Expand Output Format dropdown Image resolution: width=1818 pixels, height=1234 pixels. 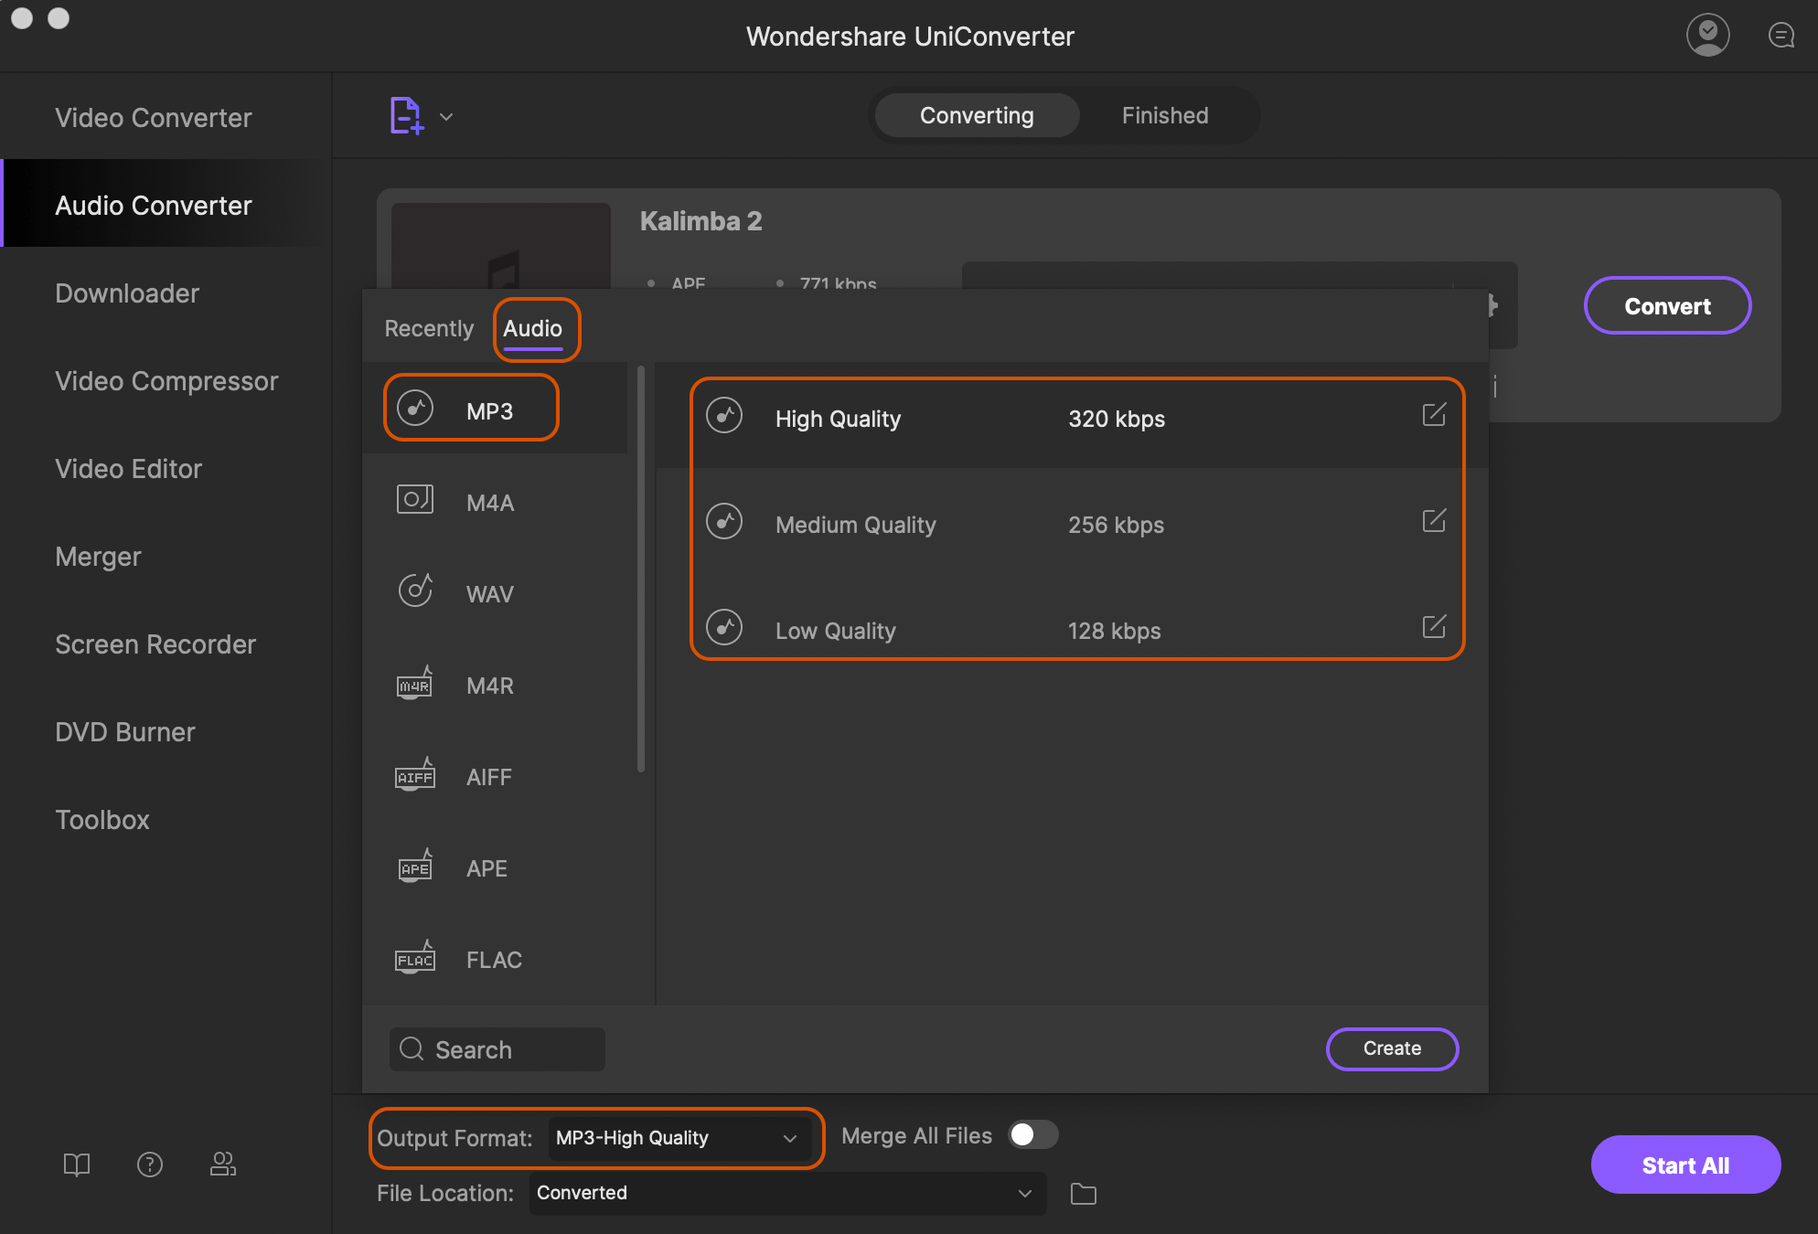673,1138
